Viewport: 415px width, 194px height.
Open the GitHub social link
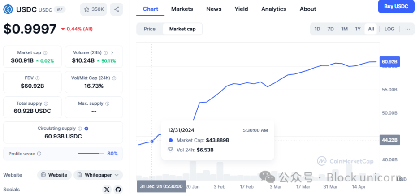click(118, 190)
